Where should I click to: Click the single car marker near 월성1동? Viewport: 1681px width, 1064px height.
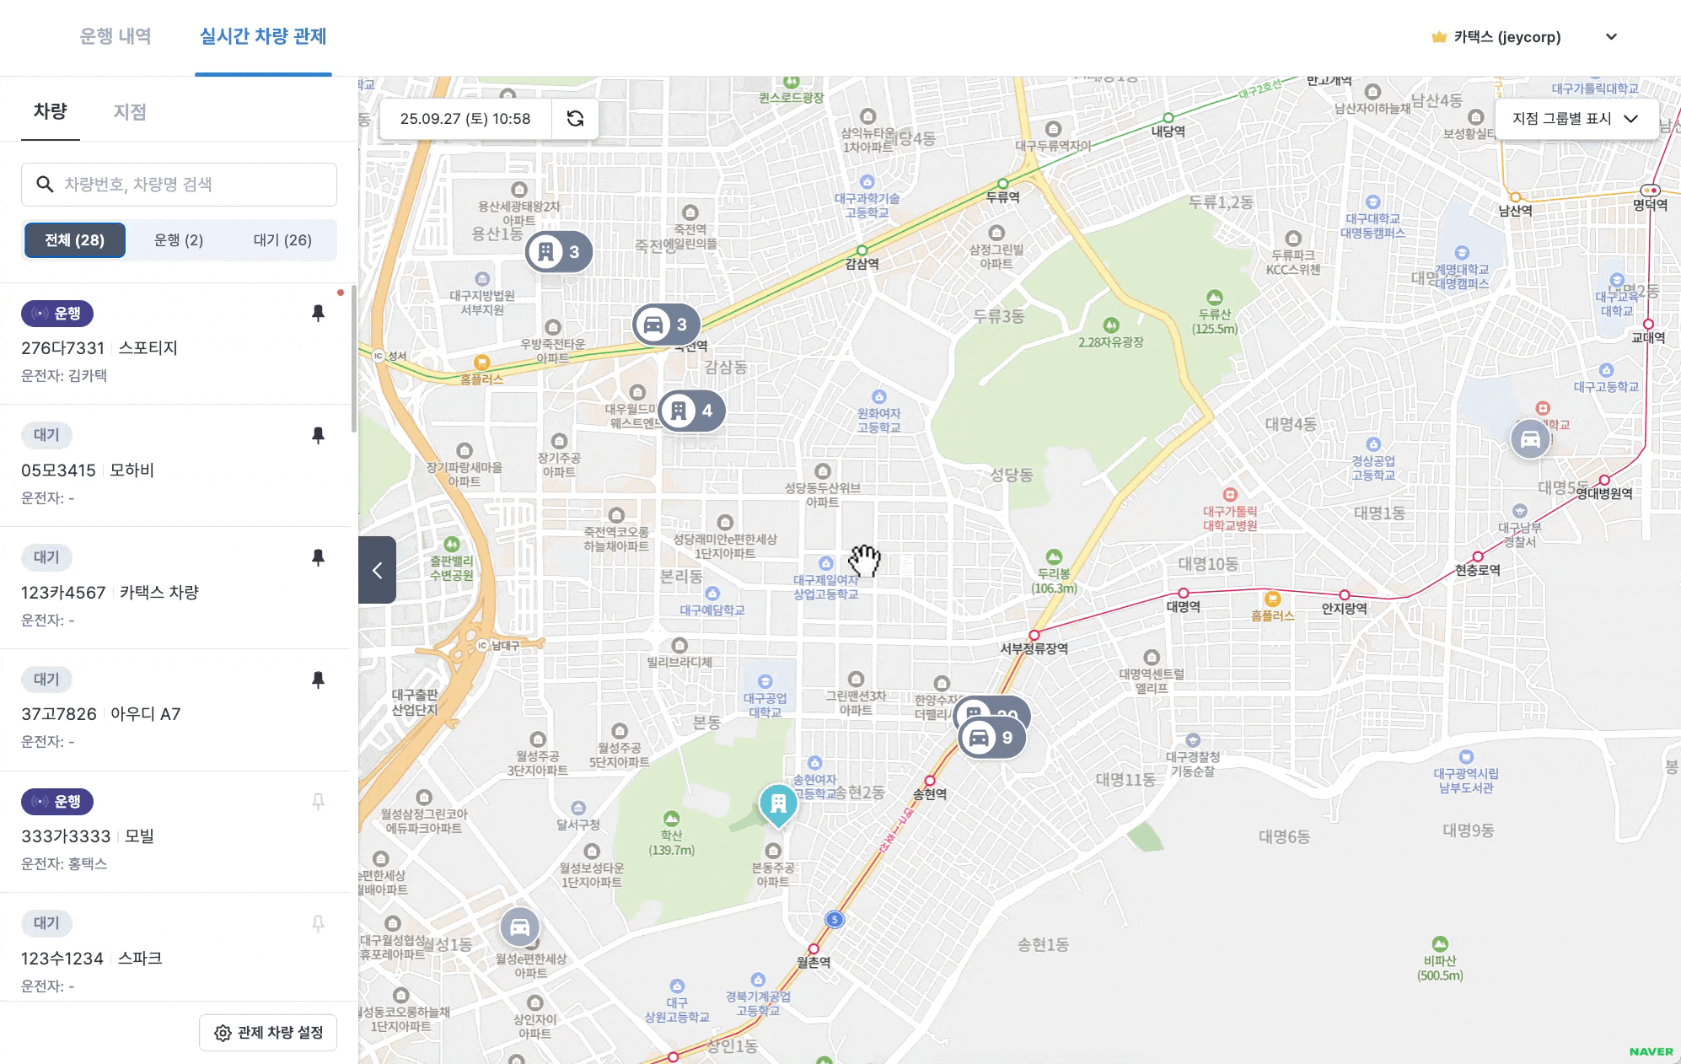point(519,928)
